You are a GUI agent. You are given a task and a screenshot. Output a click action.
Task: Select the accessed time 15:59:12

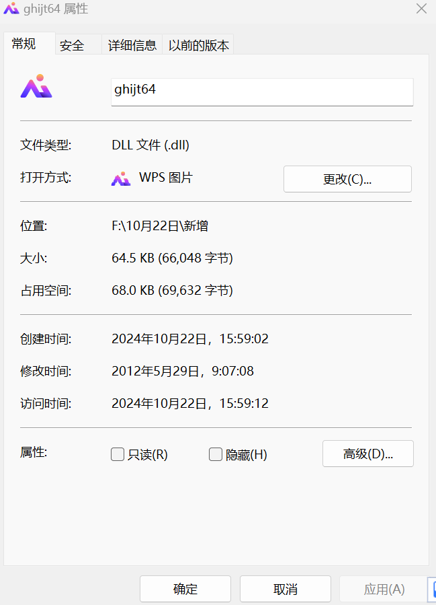pos(244,404)
